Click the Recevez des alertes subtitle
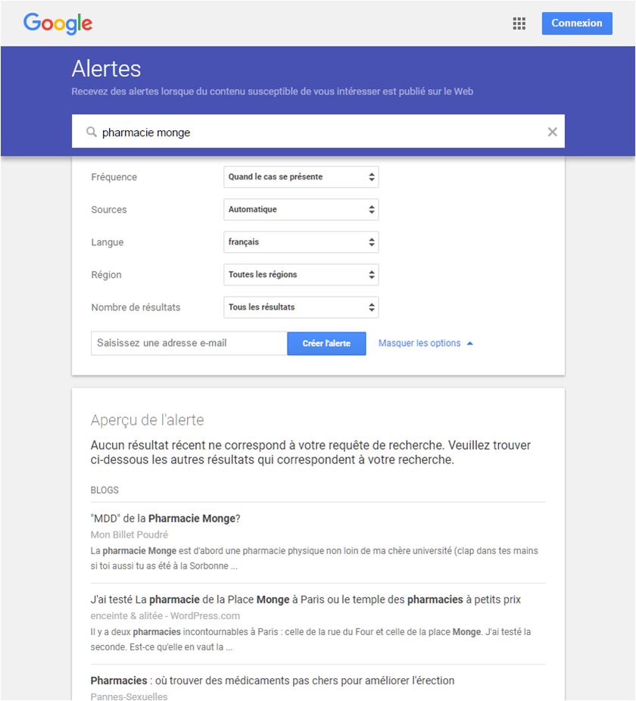The width and height of the screenshot is (636, 701). click(273, 91)
